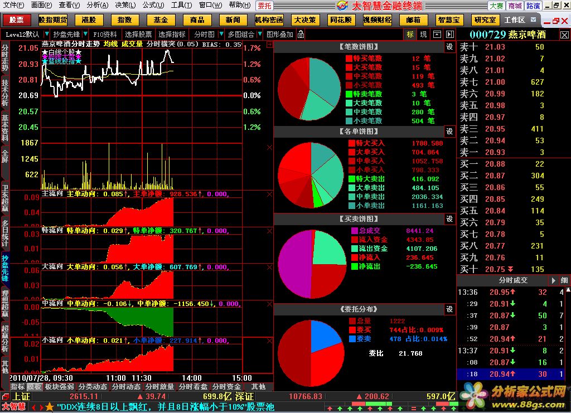Open the 视频财经 toolbar button
The width and height of the screenshot is (571, 413).
378,20
